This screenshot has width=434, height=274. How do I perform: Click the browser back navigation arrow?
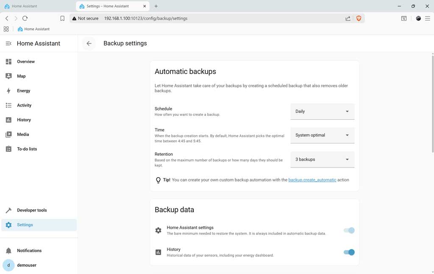point(7,18)
